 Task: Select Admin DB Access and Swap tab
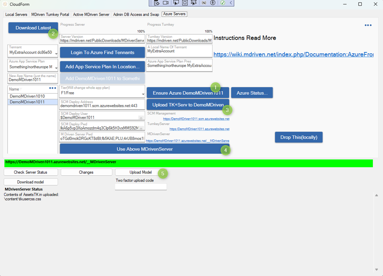[x=136, y=15]
